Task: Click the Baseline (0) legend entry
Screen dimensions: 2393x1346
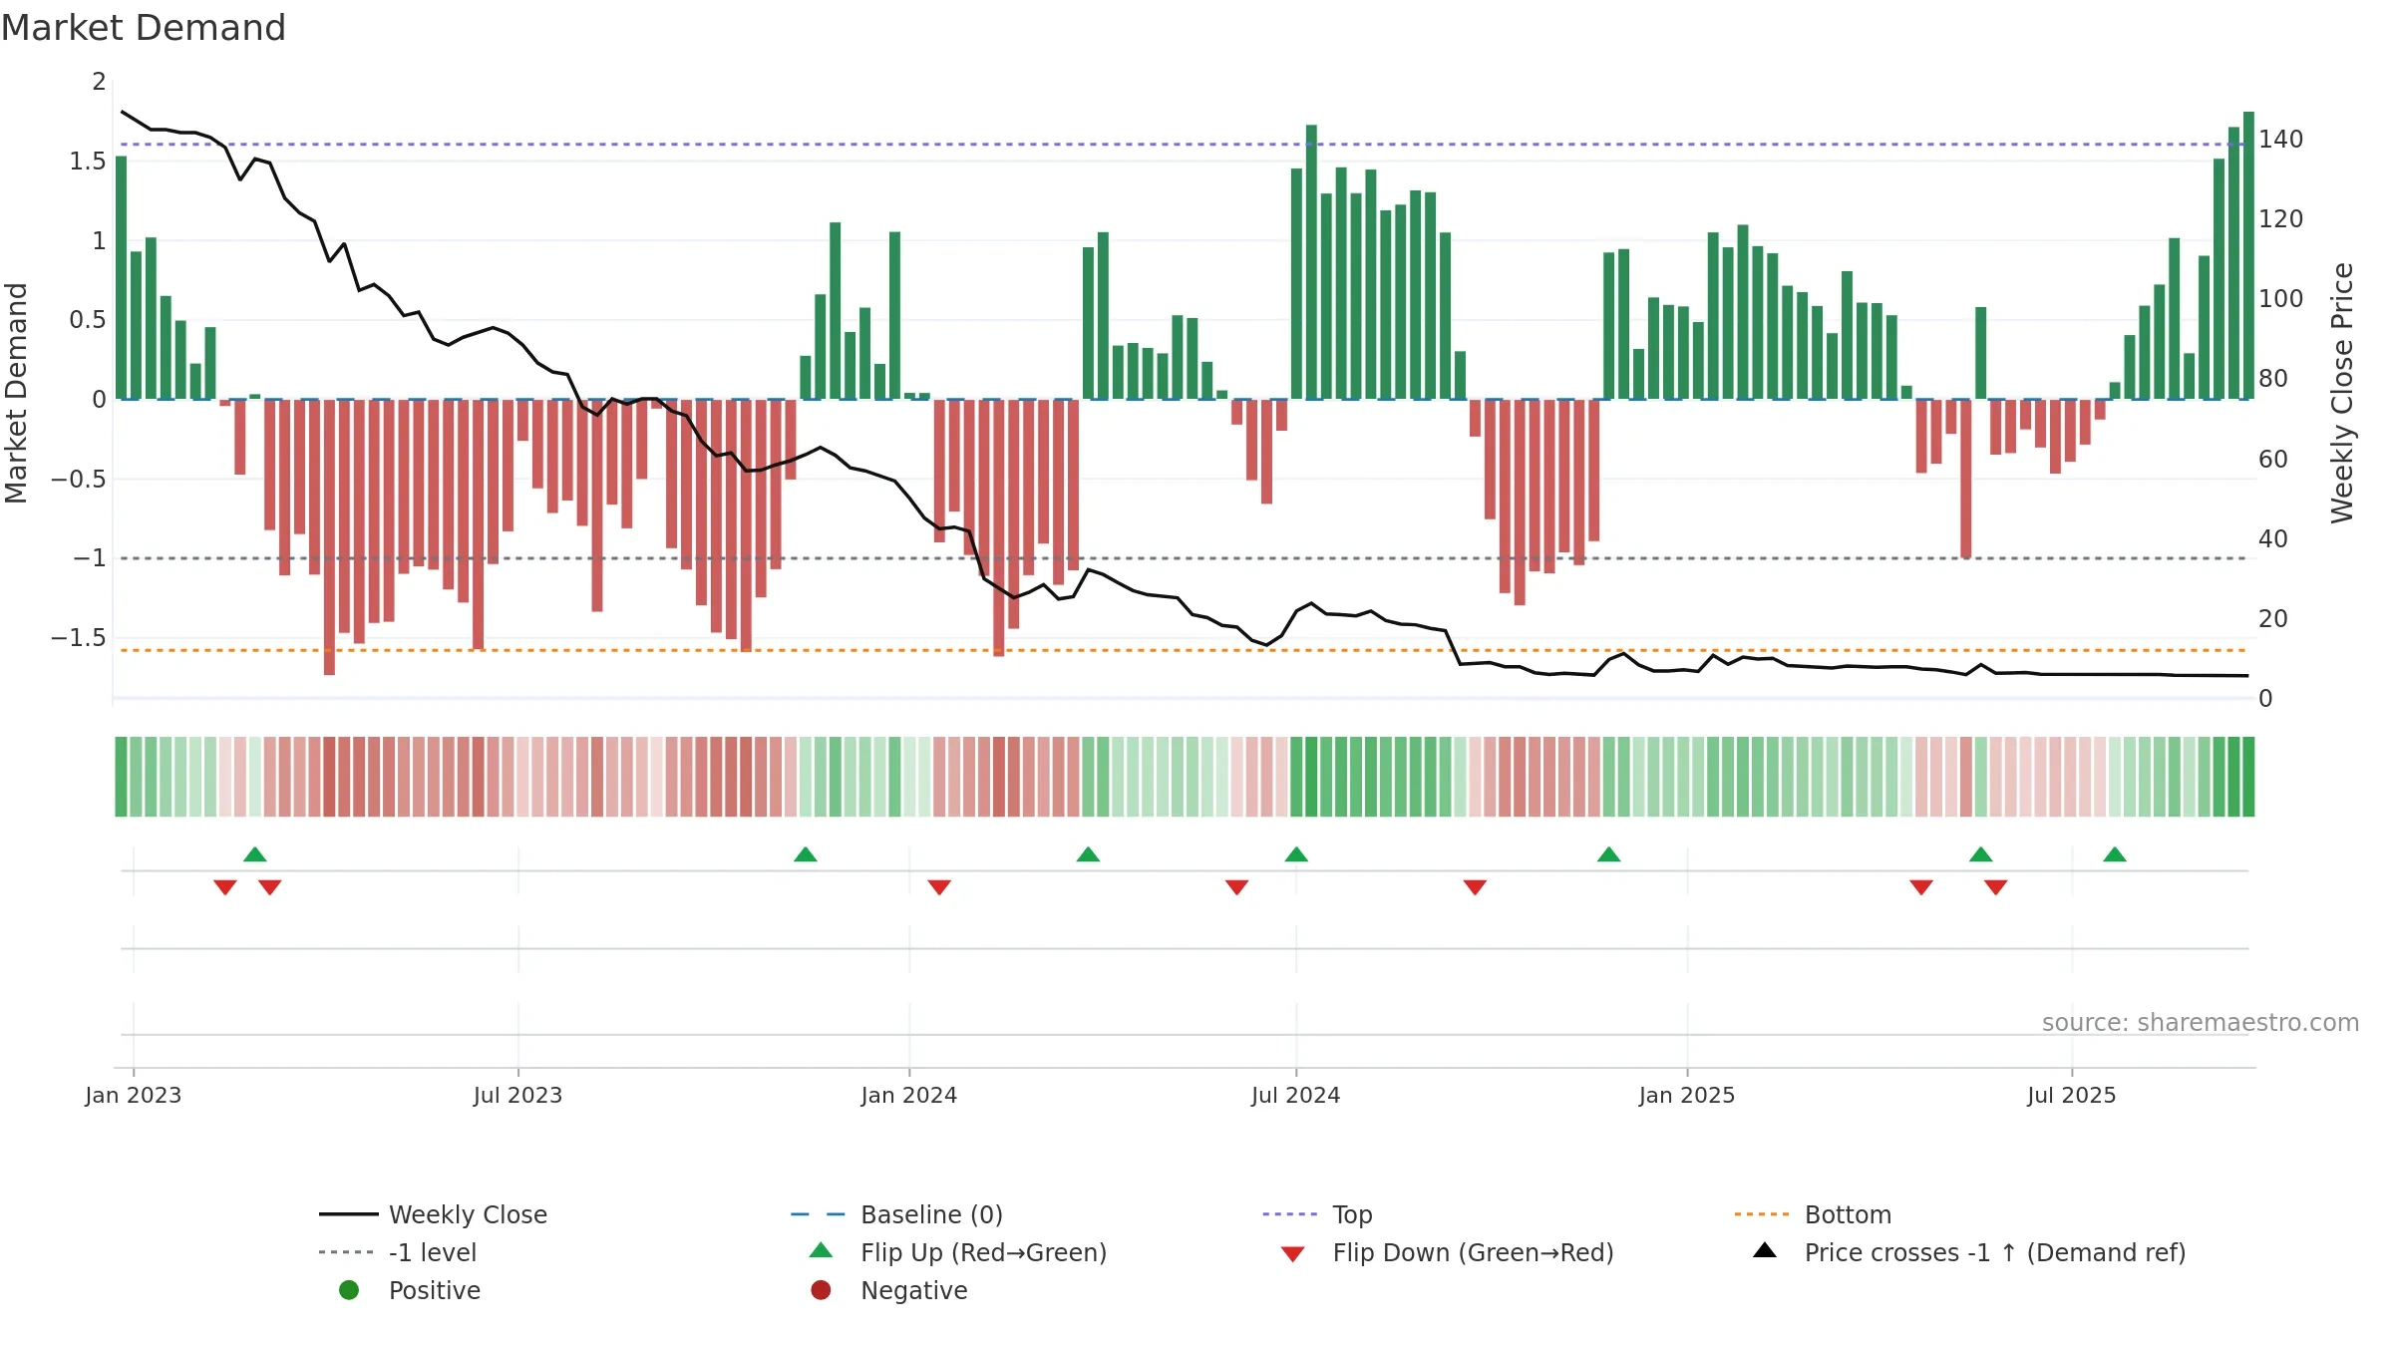Action: point(896,1214)
